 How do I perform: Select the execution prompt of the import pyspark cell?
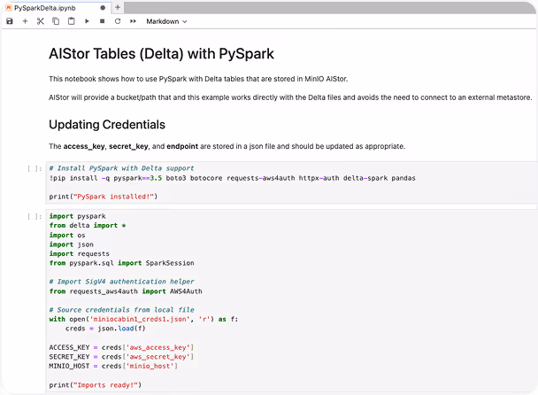tap(35, 216)
